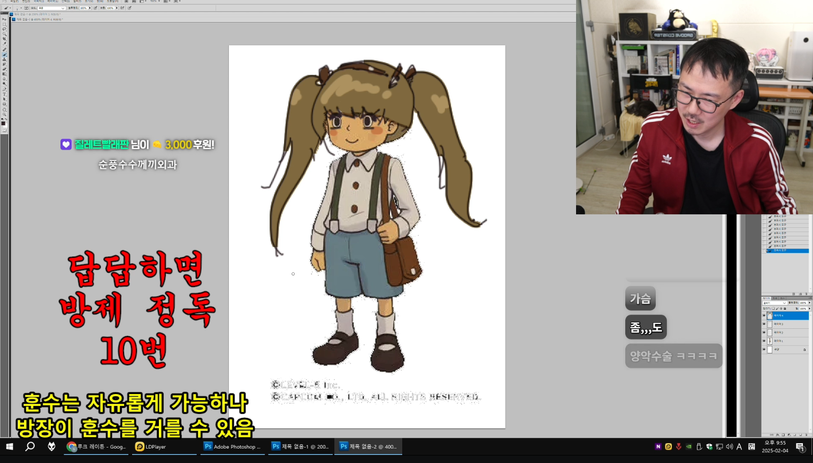Screen dimensions: 813x463
Task: Toggle lock image pixels in Layers
Action: tap(777, 308)
